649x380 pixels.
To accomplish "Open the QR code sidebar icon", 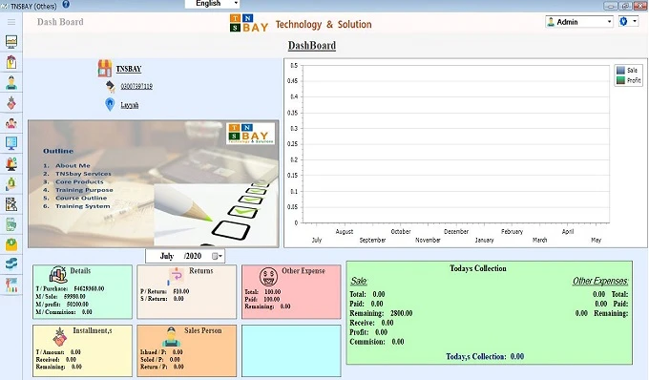I will pyautogui.click(x=11, y=204).
